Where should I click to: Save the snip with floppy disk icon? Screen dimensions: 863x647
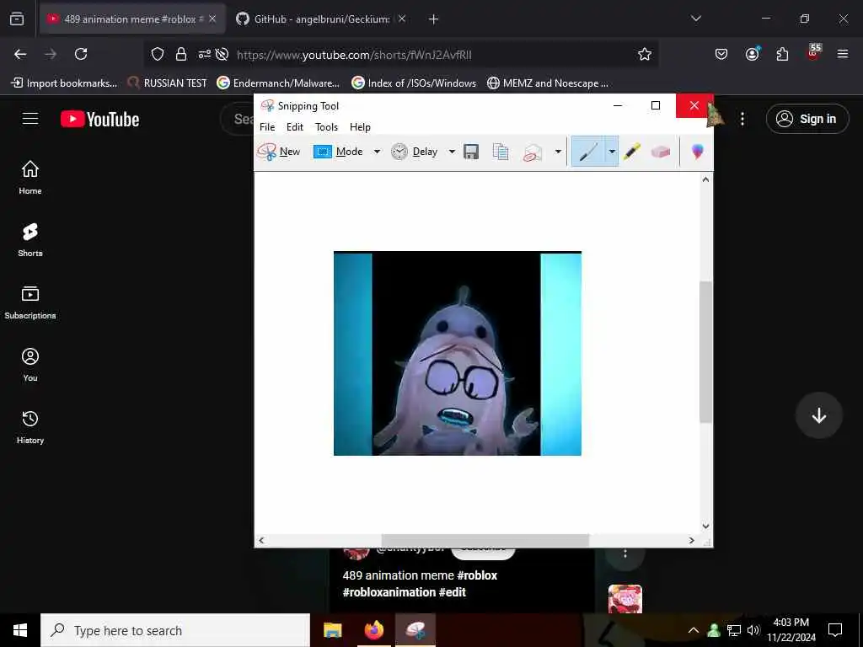(x=471, y=152)
